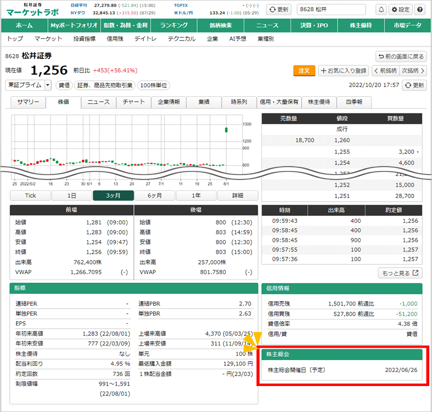Viewport: 432px width, 412px height.
Task: Click the 貸借 tag
Action: 64,85
